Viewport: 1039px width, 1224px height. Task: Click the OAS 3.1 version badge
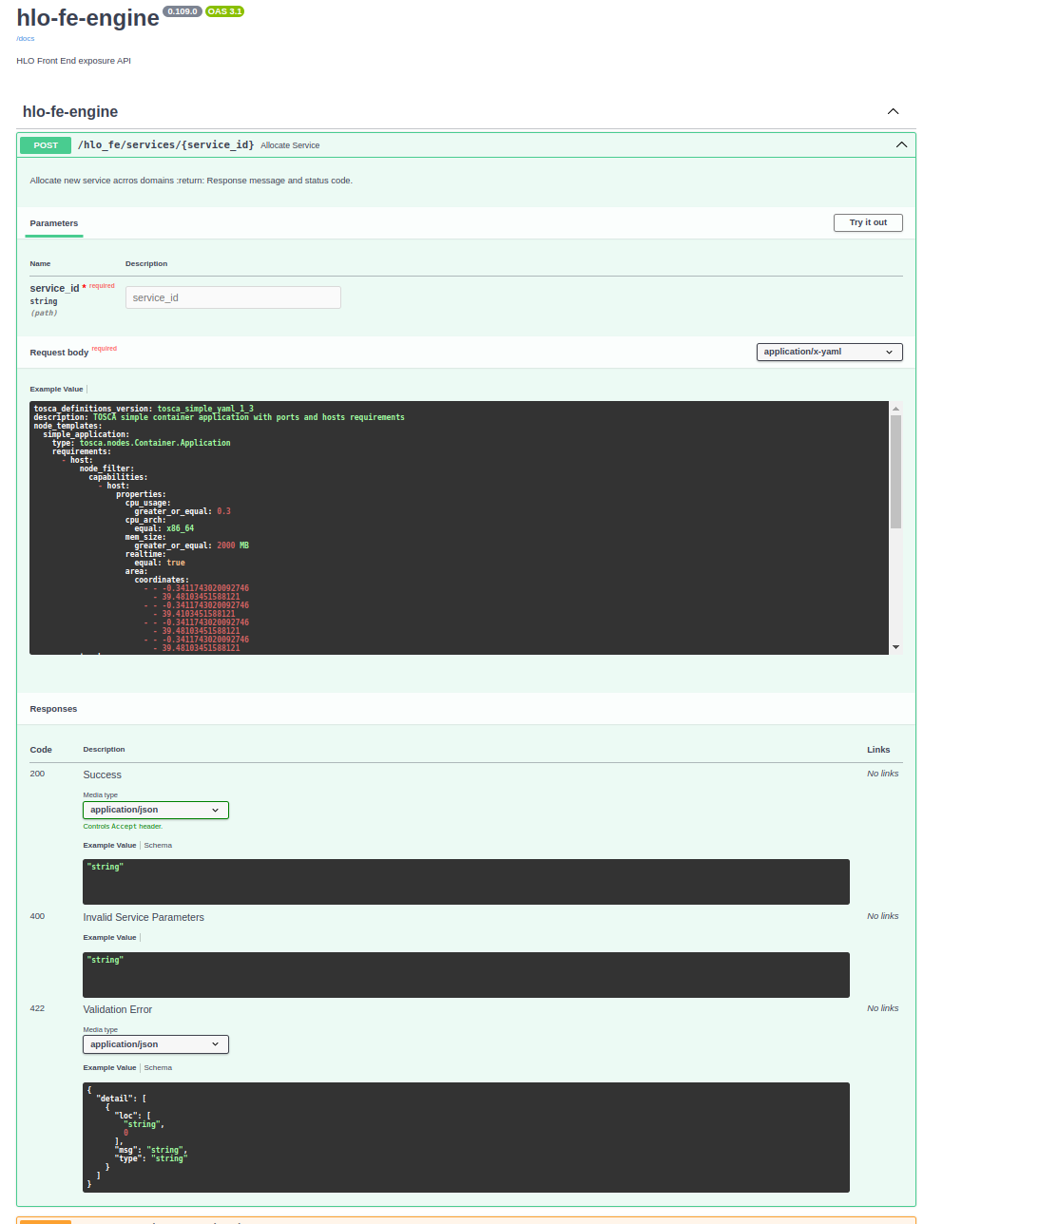tap(224, 11)
